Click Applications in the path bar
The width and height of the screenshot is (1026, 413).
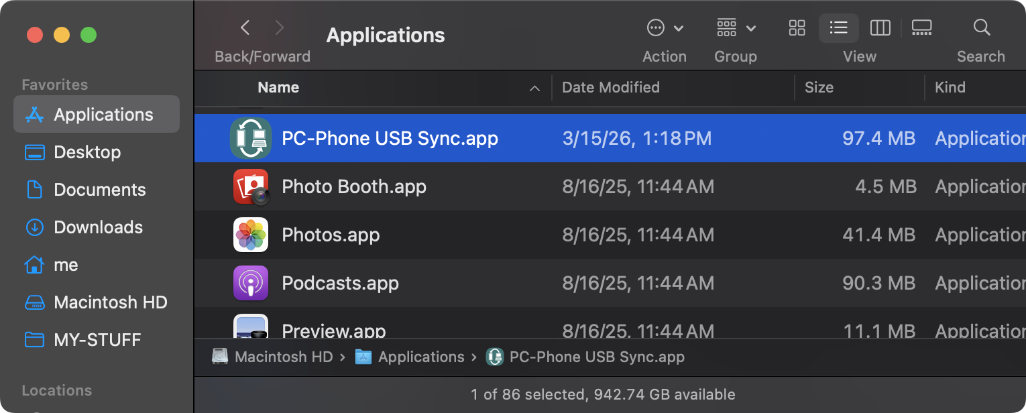420,357
